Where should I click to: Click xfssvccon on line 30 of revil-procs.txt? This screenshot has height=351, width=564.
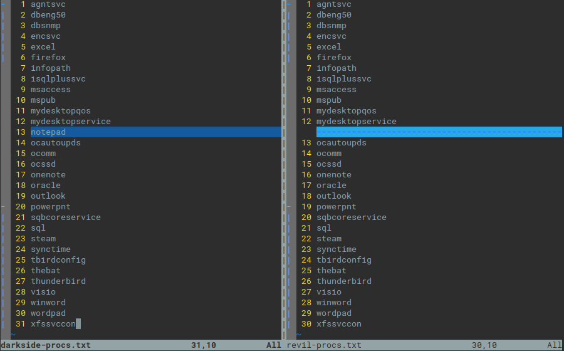pos(339,323)
